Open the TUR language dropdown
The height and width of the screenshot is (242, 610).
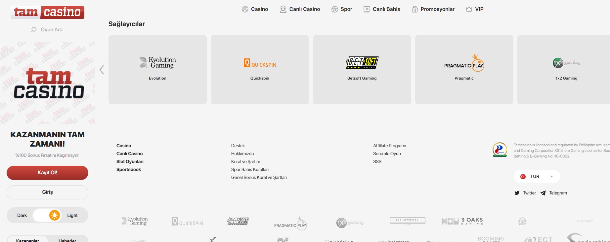tap(537, 176)
